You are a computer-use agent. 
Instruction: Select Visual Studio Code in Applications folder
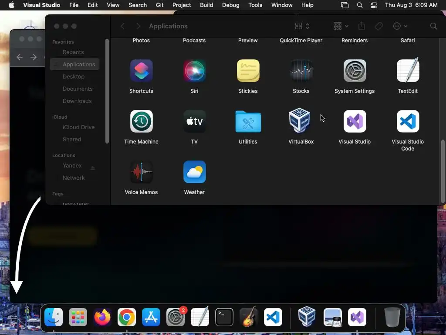(x=408, y=121)
